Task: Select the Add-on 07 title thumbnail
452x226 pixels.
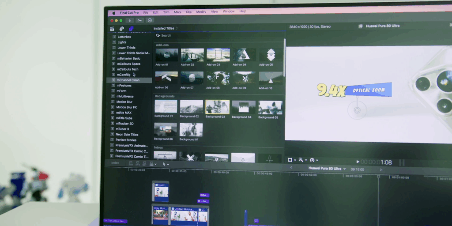Action: pos(192,78)
